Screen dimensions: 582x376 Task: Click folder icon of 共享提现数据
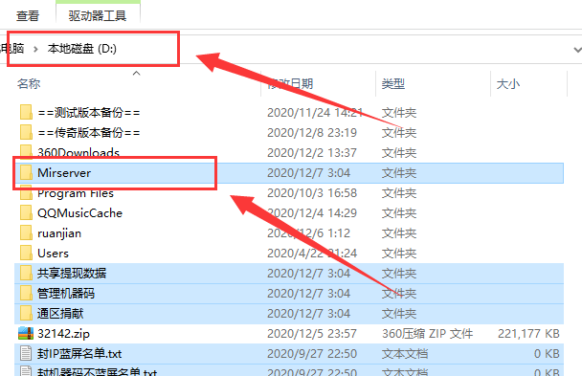tap(26, 273)
